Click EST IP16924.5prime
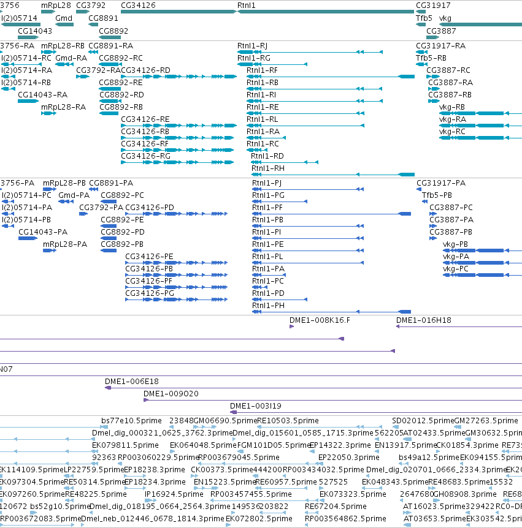 pyautogui.click(x=174, y=494)
